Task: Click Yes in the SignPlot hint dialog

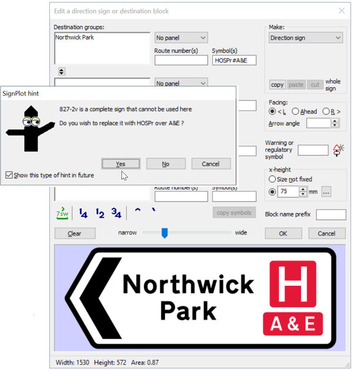Action: [x=120, y=164]
